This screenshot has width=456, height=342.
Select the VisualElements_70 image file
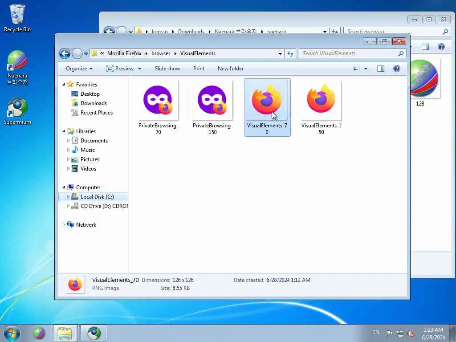coord(267,108)
